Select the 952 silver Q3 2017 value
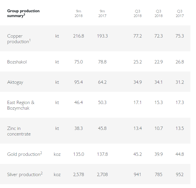Image resolution: width=196 pixels, height=188 pixels. [180, 175]
